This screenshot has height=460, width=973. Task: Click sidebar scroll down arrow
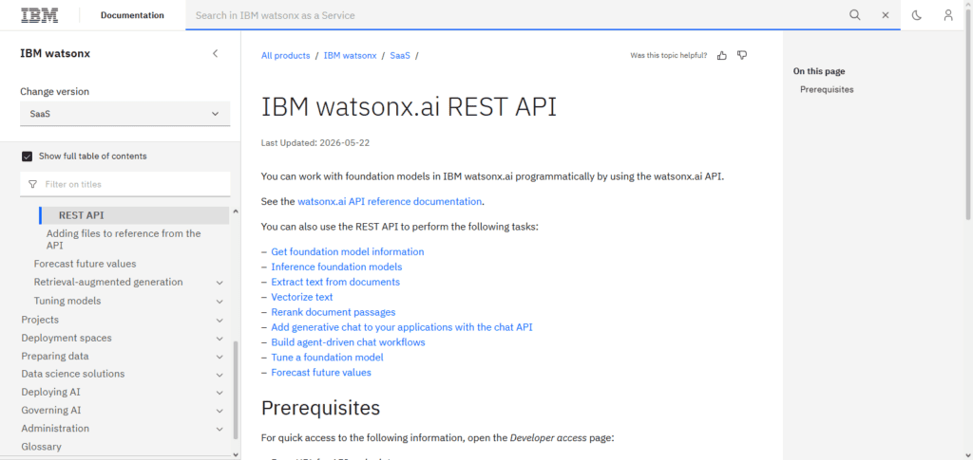(x=235, y=454)
